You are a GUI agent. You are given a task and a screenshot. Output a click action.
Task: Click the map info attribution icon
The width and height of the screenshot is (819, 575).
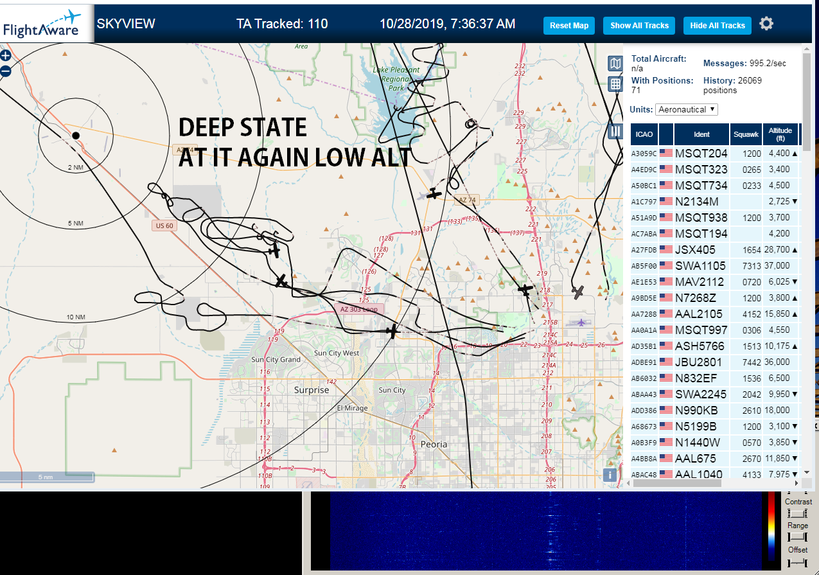pos(610,475)
